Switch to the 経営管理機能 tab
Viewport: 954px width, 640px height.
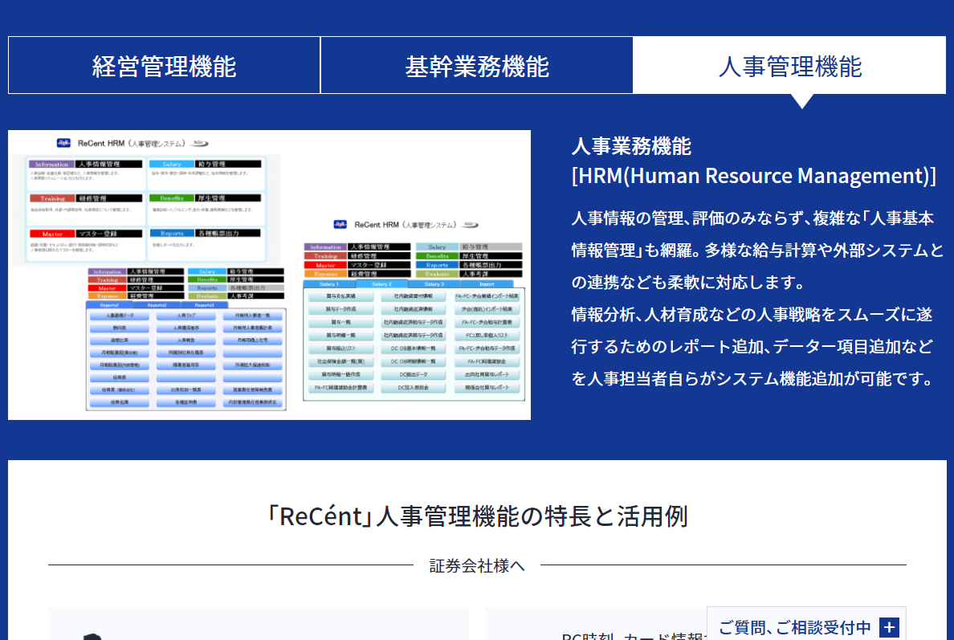pyautogui.click(x=165, y=66)
